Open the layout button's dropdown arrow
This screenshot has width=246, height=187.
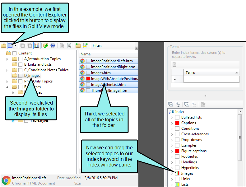(15, 45)
